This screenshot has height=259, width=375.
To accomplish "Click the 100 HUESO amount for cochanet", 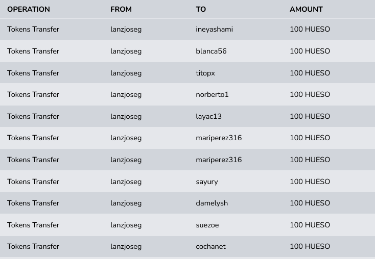I will tap(310, 246).
